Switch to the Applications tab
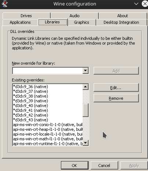This screenshot has height=171, width=148. 20,22
